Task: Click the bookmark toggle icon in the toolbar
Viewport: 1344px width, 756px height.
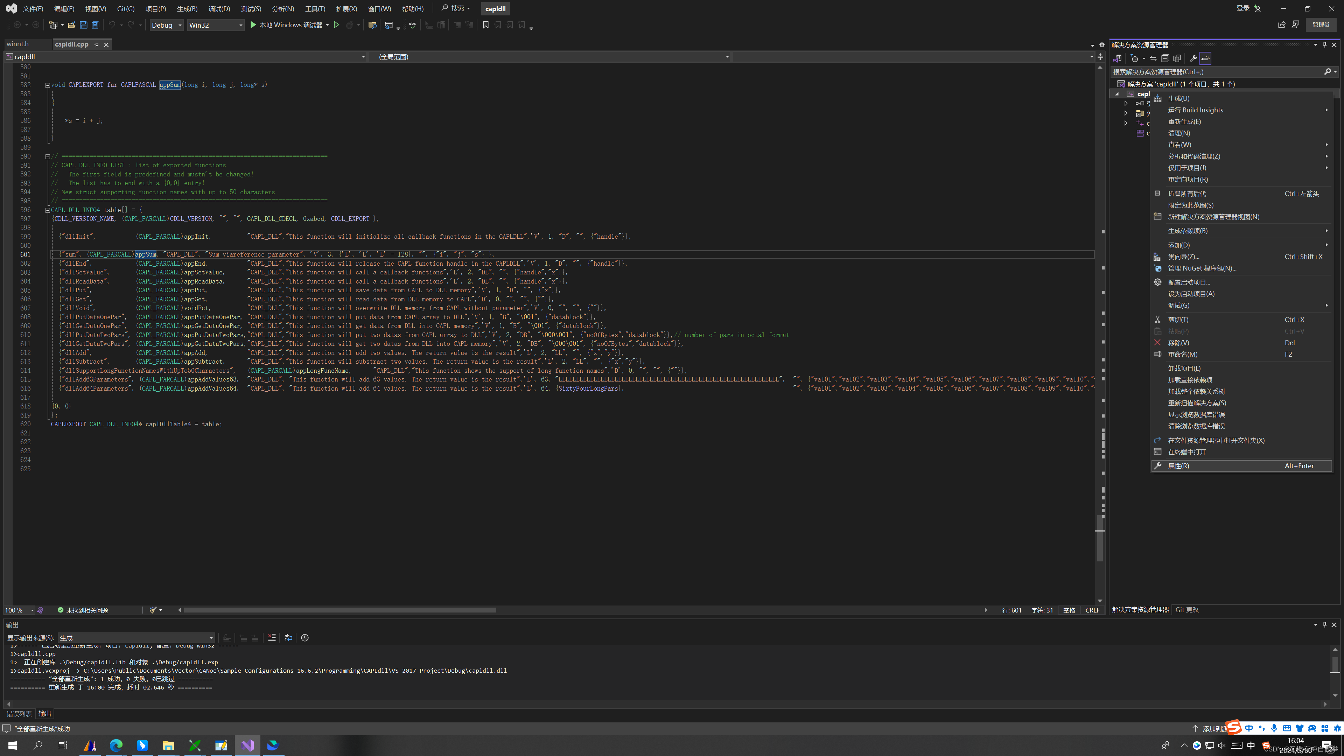Action: click(x=486, y=25)
